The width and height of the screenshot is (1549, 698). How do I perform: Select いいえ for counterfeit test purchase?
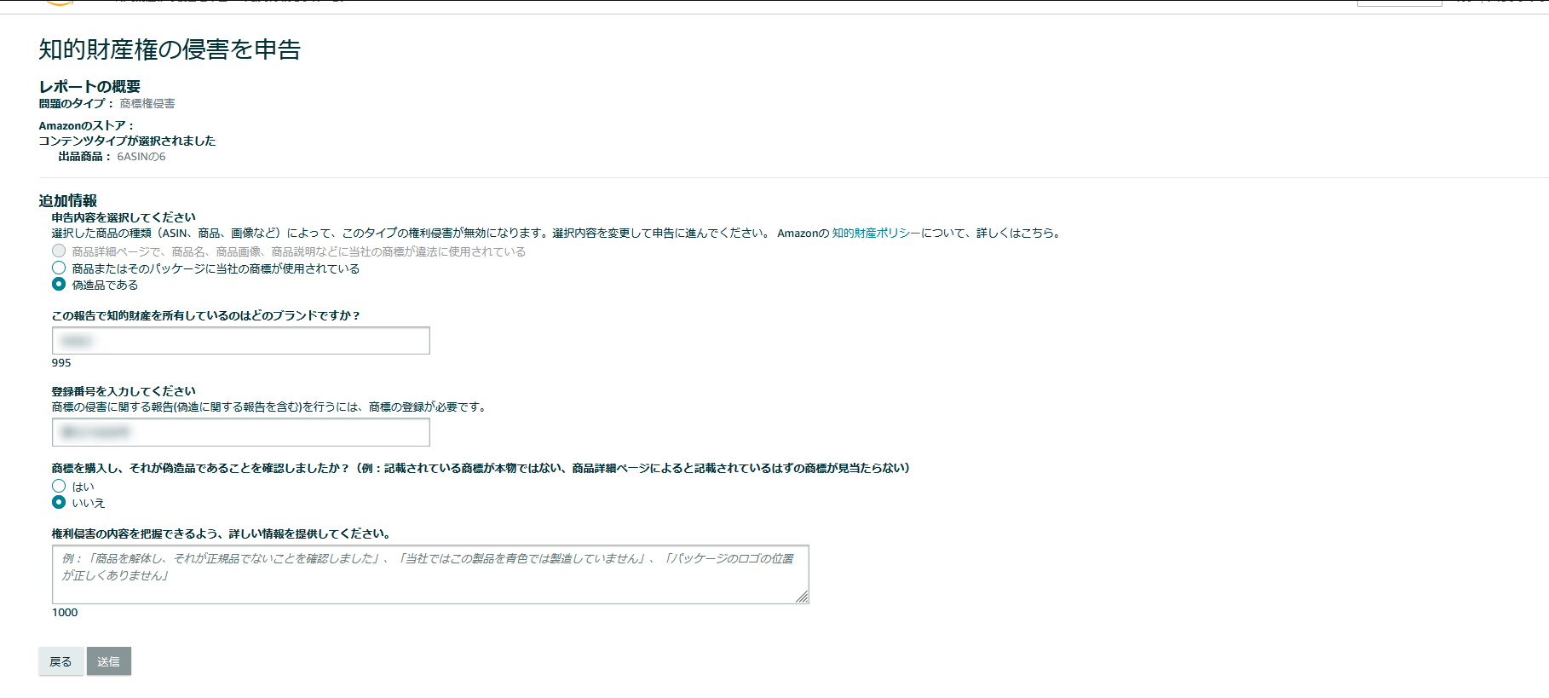(x=59, y=502)
